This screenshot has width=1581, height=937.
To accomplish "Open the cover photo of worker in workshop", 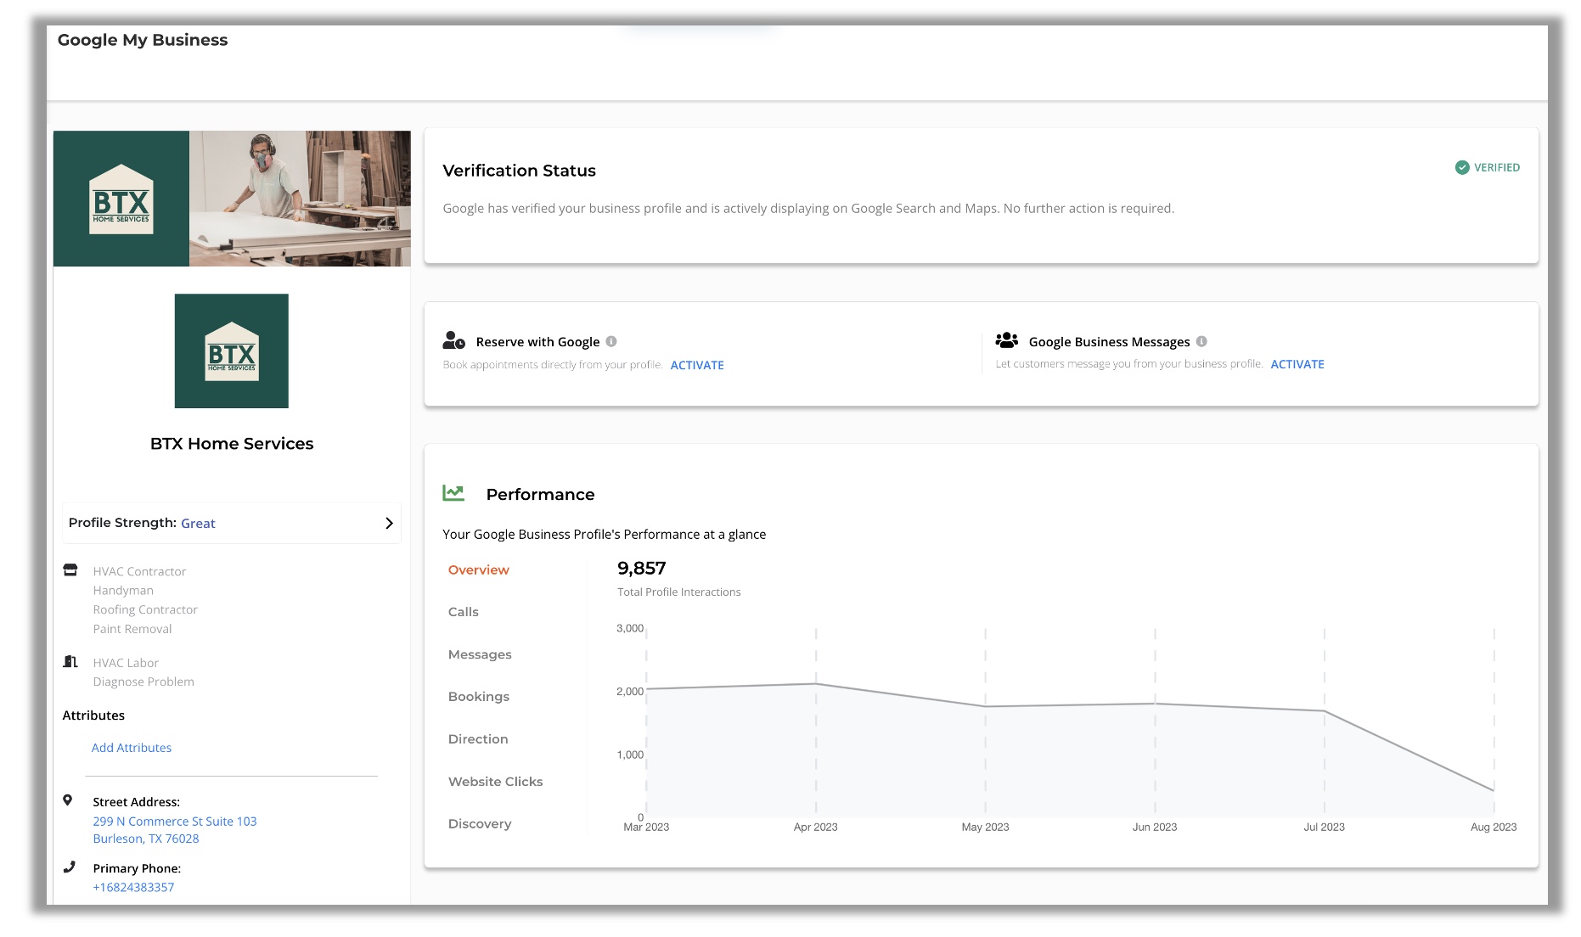I will [300, 199].
